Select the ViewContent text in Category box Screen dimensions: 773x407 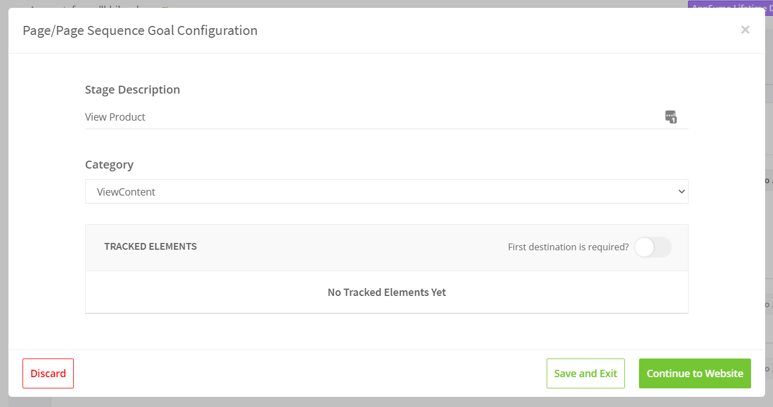pyautogui.click(x=126, y=192)
